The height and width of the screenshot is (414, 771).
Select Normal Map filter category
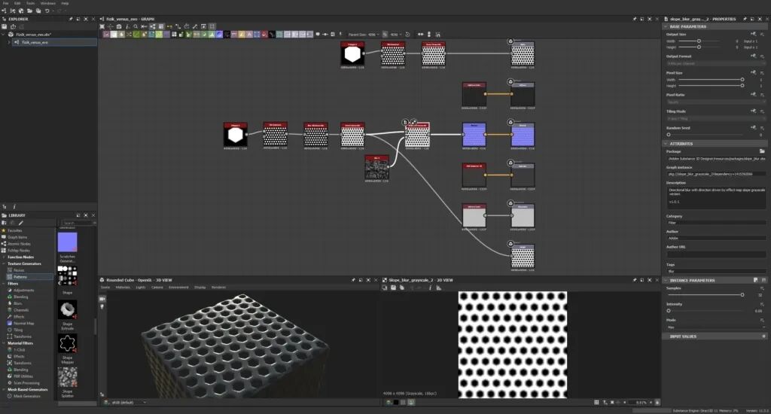point(23,324)
